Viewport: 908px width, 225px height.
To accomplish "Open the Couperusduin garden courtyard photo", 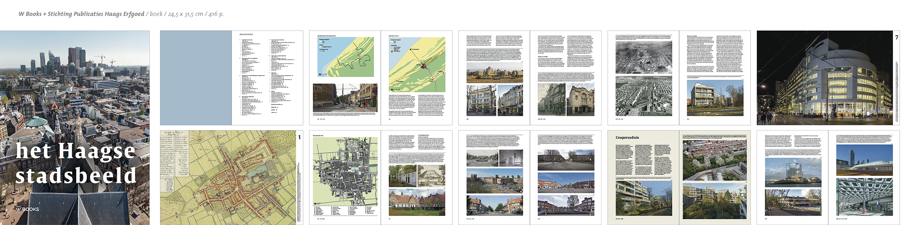I will [714, 201].
